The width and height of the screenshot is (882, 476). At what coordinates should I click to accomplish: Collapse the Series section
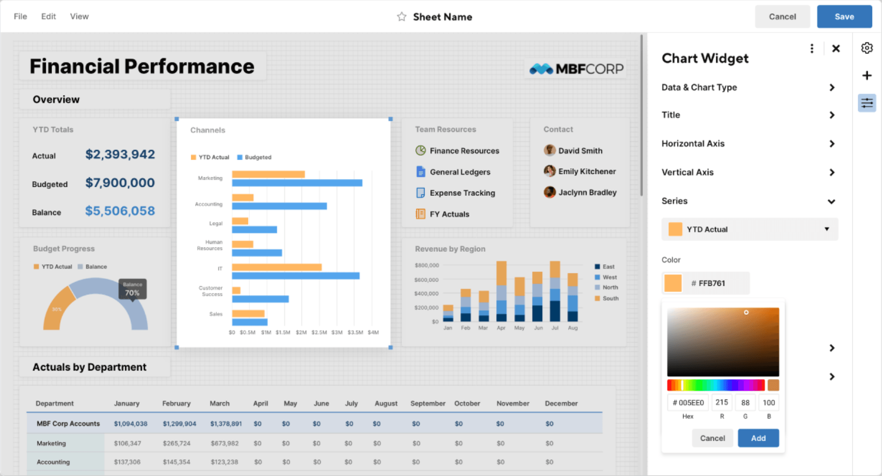[x=832, y=201]
